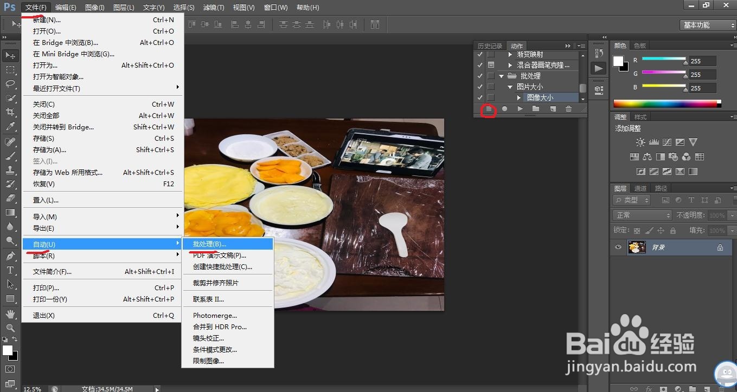
Task: Create a new action set folder
Action: coord(536,109)
